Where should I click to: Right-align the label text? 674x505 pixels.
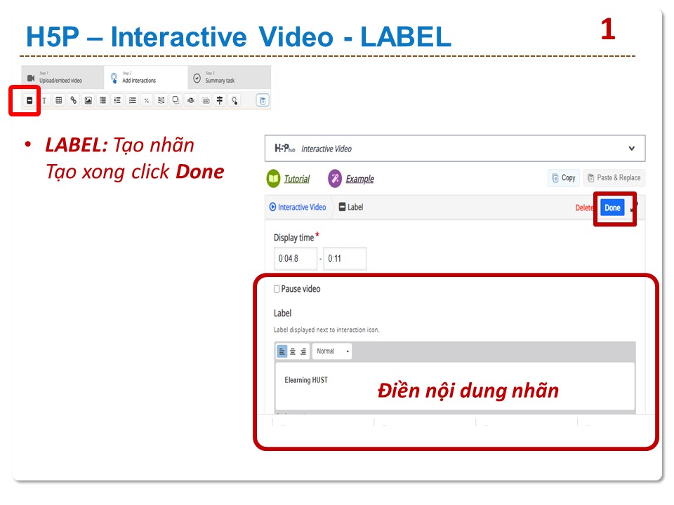click(x=303, y=351)
